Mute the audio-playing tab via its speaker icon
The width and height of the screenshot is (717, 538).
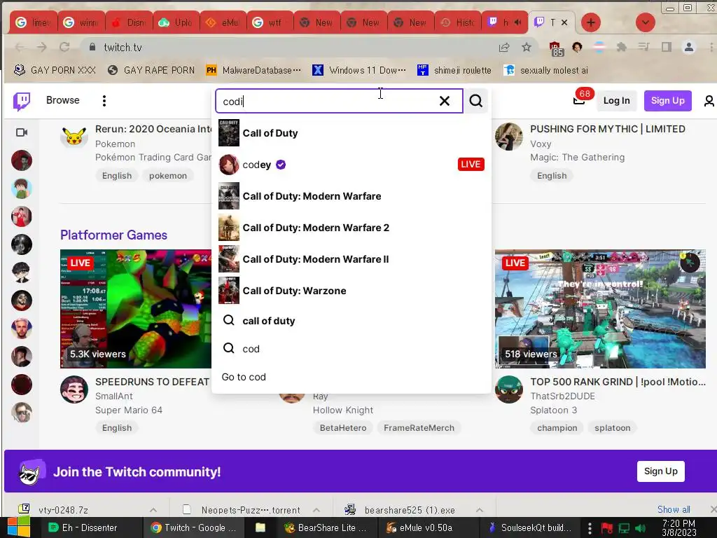click(x=517, y=22)
